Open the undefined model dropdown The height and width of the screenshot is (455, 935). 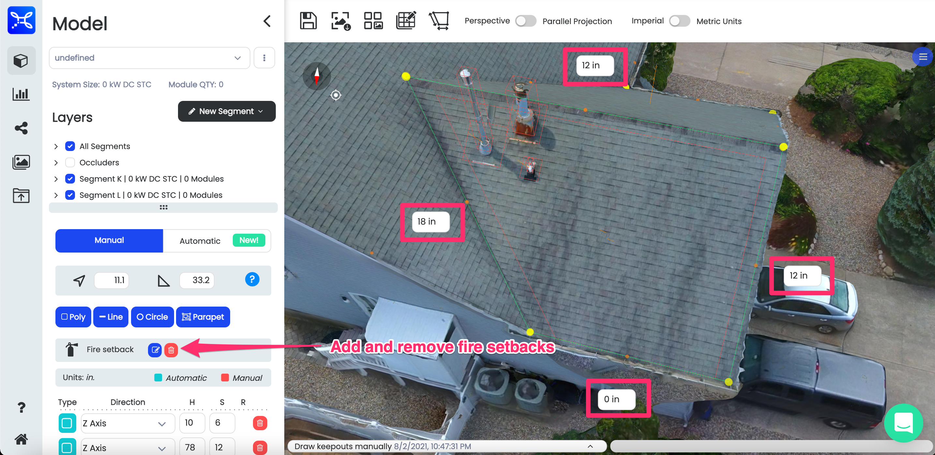(x=149, y=58)
